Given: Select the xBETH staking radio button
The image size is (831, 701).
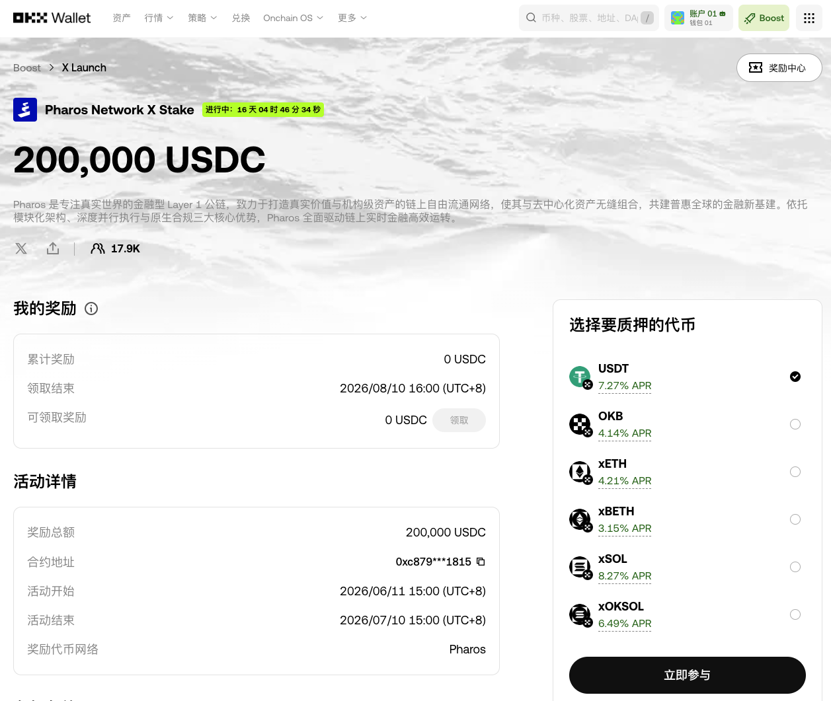Looking at the screenshot, I should pos(795,519).
